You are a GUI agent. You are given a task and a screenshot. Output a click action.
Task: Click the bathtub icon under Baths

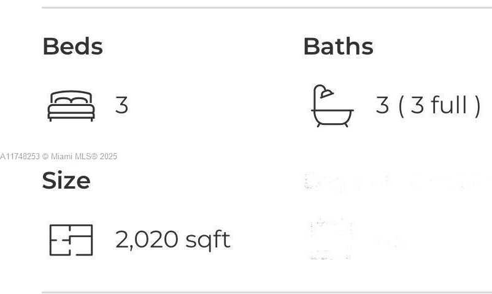(x=332, y=106)
